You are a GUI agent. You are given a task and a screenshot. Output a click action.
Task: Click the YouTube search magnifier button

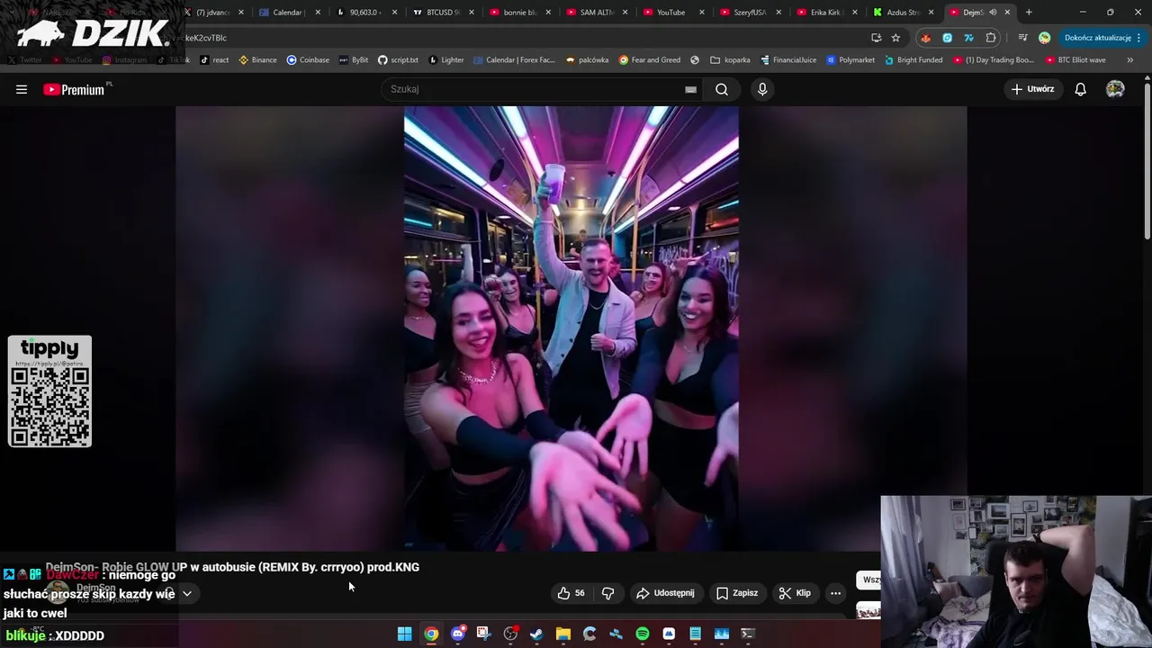pos(722,89)
